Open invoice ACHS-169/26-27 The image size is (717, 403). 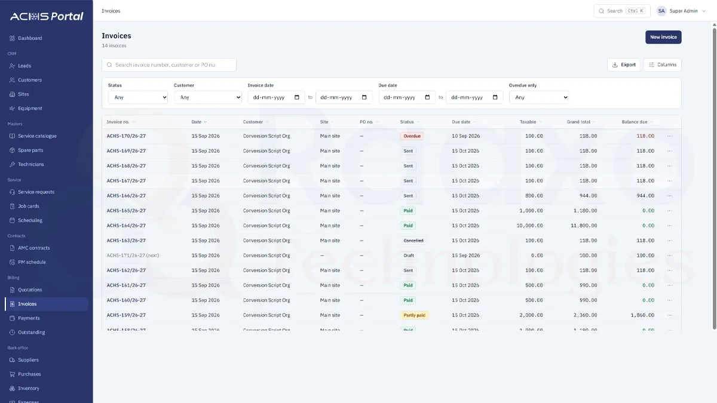126,151
